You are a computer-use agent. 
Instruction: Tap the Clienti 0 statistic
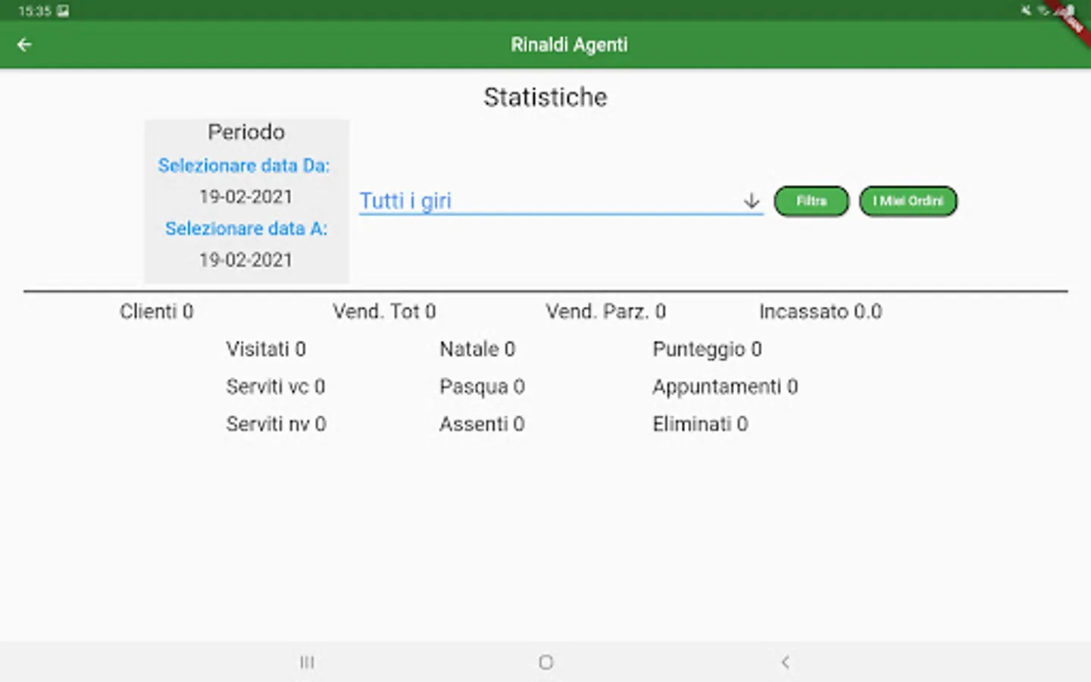(x=157, y=311)
